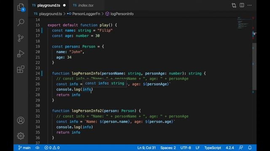Image resolution: width=270 pixels, height=151 pixels.
Task: Click the string "Filip" on line 16
Action: click(105, 31)
